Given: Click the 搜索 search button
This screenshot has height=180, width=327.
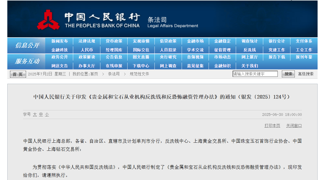Looking at the screenshot, I should 288,74.
